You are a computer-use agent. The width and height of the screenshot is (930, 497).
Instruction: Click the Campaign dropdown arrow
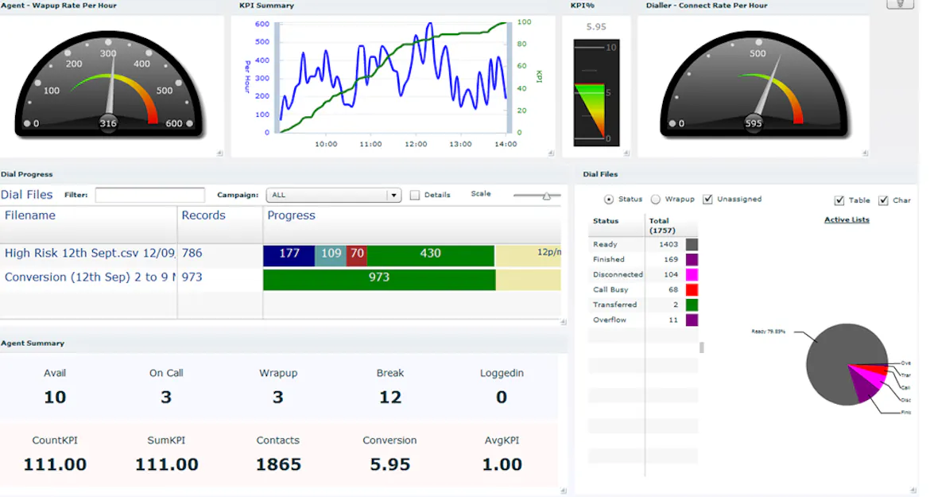coord(393,196)
